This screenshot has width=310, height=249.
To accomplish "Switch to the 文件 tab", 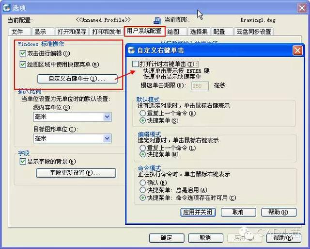I will (x=19, y=32).
